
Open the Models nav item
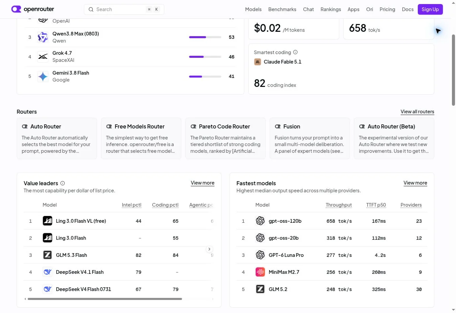tap(253, 9)
